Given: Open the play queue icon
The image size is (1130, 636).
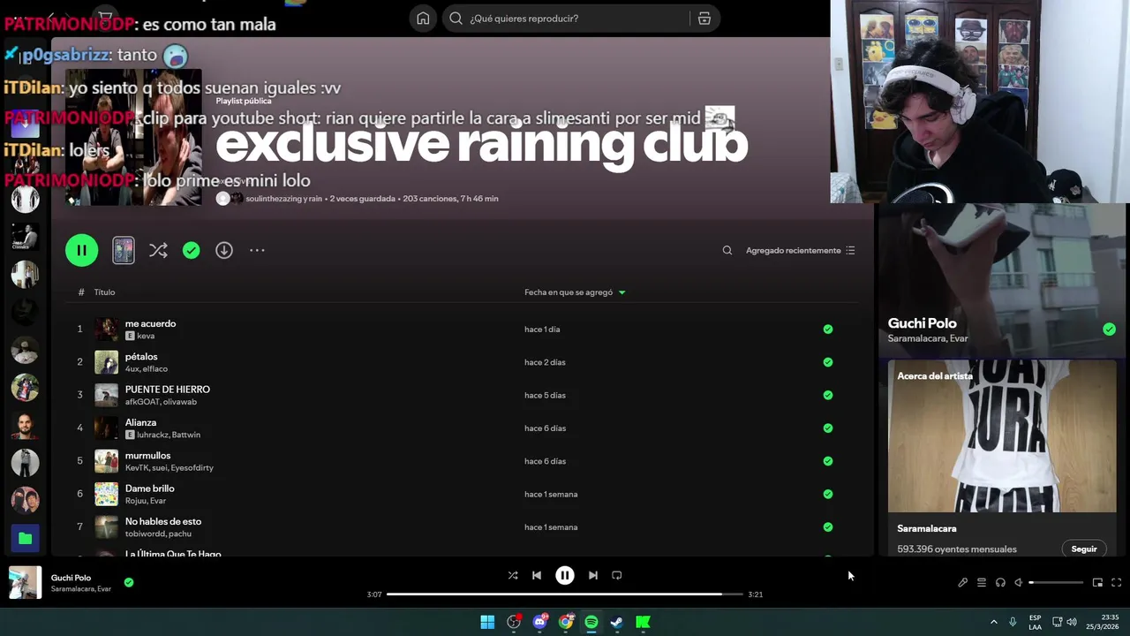Looking at the screenshot, I should [x=982, y=582].
